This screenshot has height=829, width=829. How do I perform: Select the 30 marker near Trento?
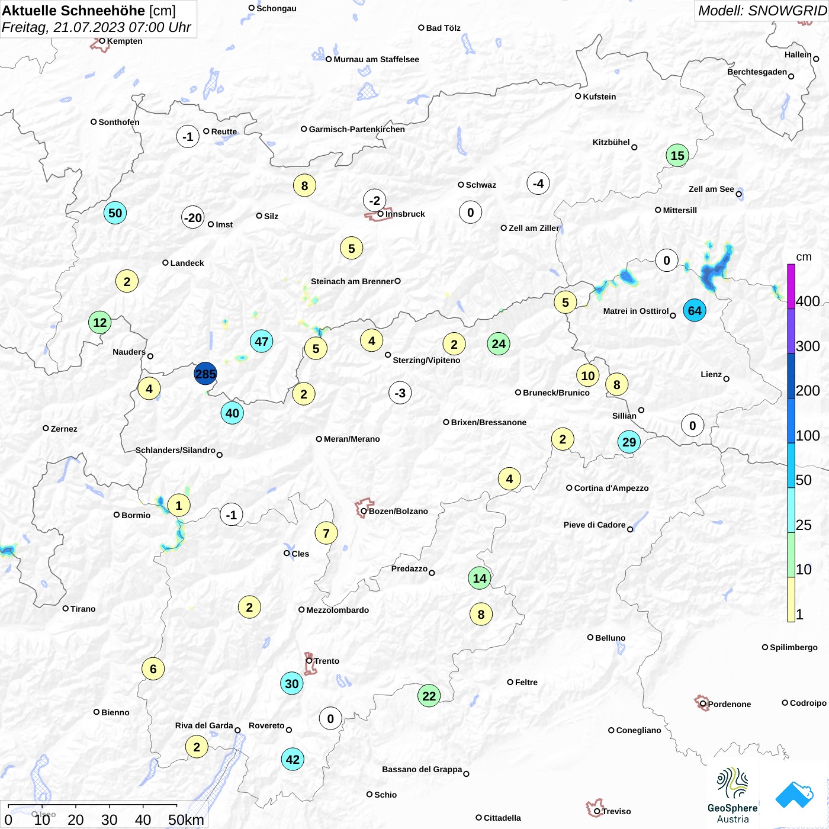coord(292,683)
